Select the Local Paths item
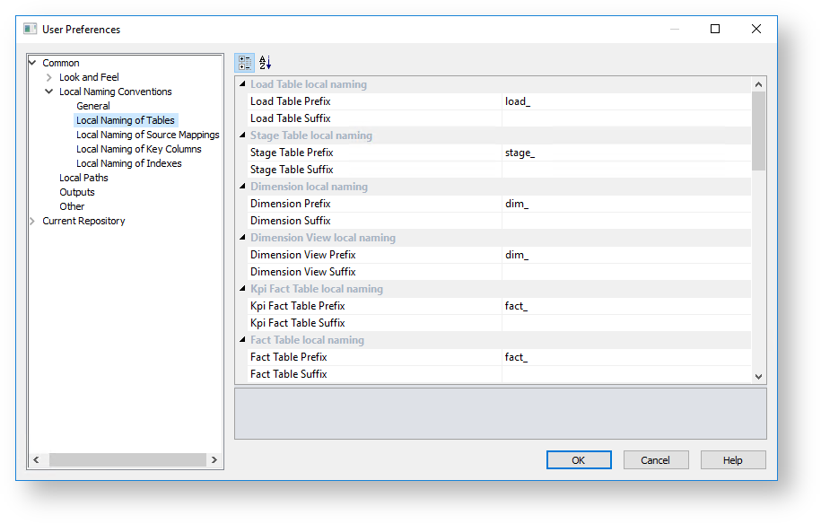The height and width of the screenshot is (524, 821). [83, 178]
